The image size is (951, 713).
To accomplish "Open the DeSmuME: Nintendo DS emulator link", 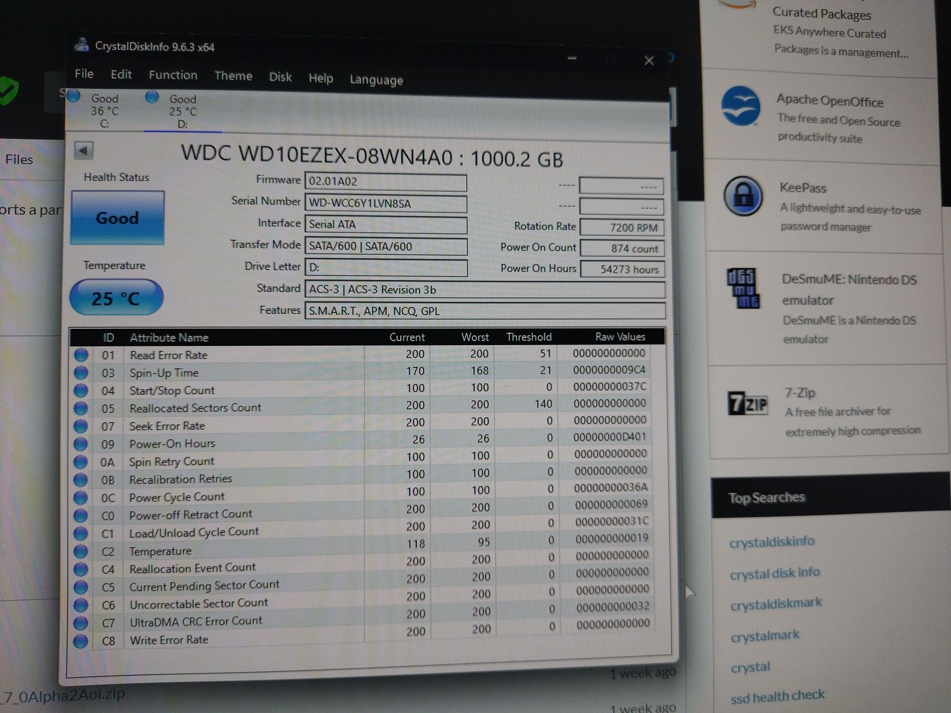I will [x=849, y=289].
